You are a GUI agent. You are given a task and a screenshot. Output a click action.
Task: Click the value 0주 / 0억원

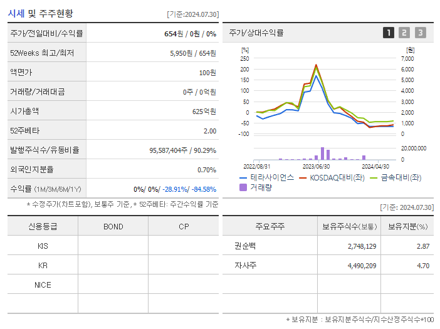coord(199,92)
